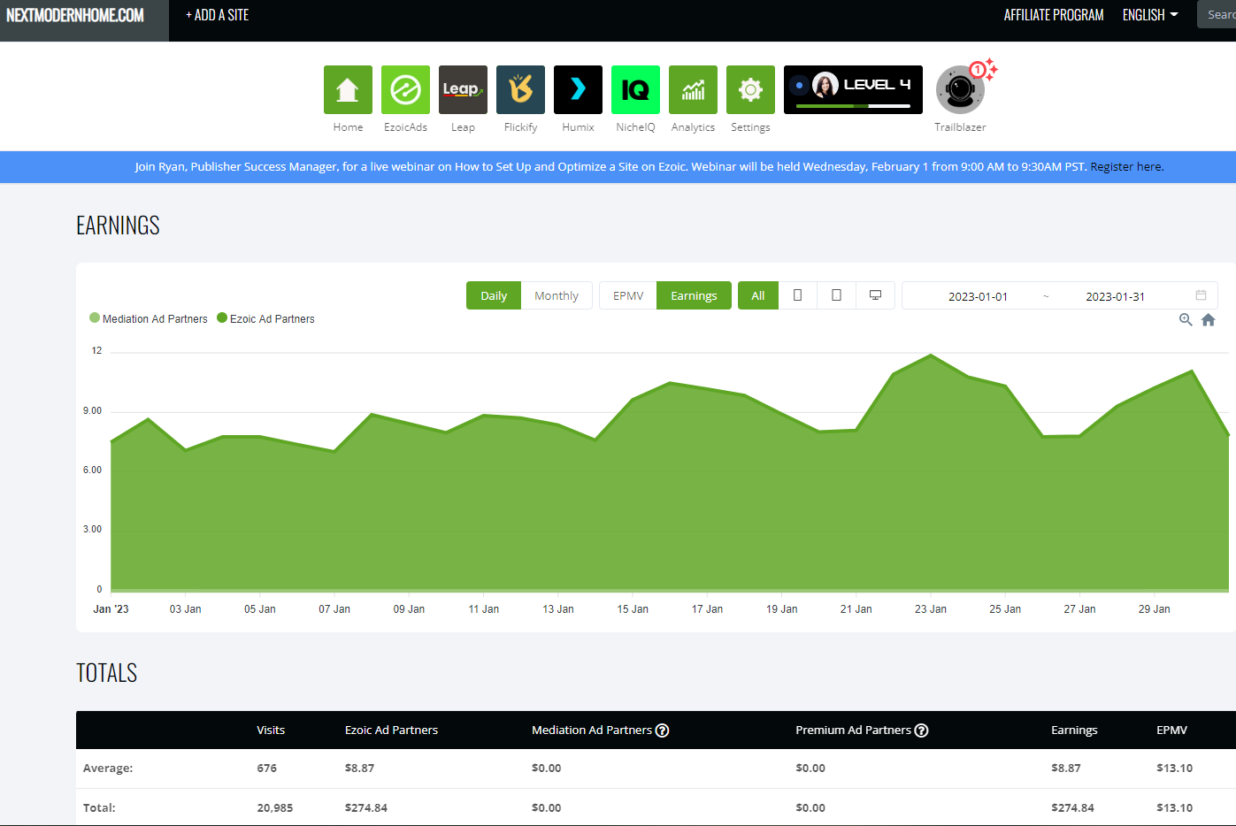Click the Earnings column header in totals

coord(1074,730)
